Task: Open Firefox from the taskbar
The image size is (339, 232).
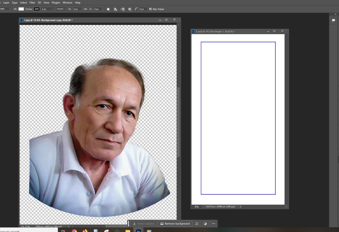Action: click(x=85, y=230)
